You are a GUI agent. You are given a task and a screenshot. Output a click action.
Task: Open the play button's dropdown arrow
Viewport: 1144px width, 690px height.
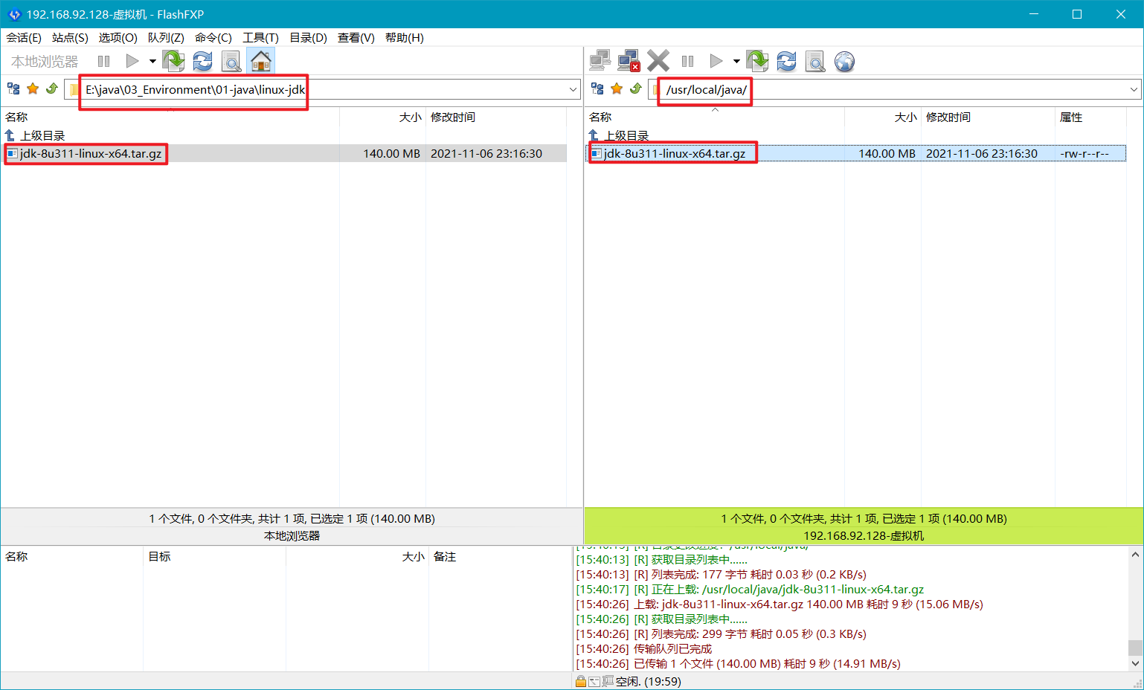152,61
